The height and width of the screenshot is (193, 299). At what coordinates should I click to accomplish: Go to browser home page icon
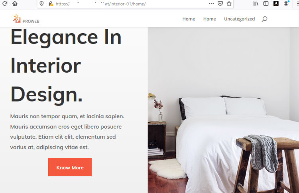point(15,4)
